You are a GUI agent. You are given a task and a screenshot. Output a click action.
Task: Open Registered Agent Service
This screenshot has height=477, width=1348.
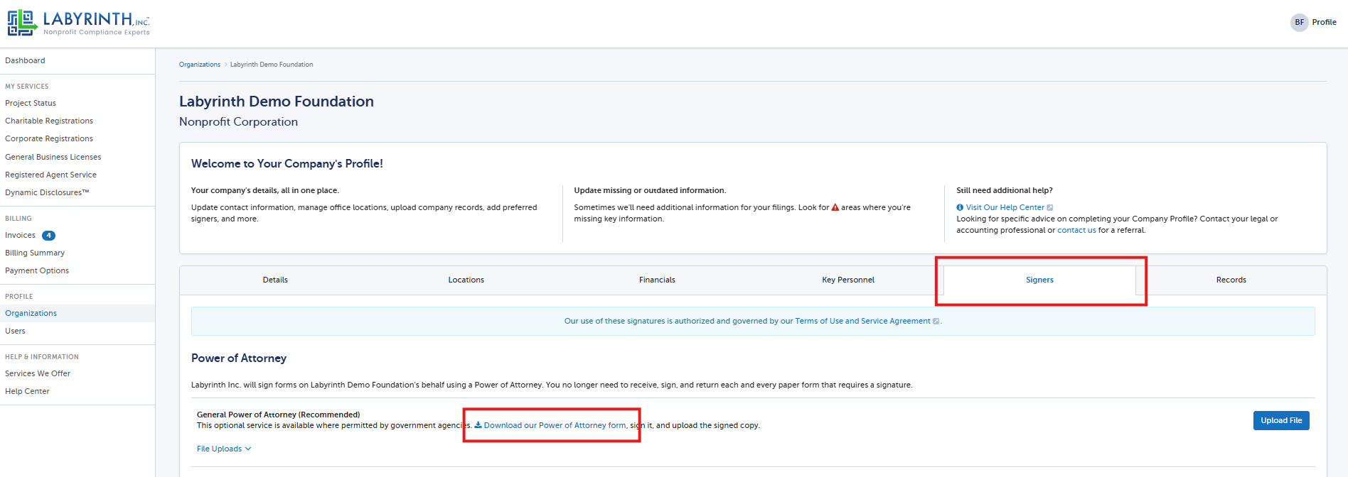50,175
